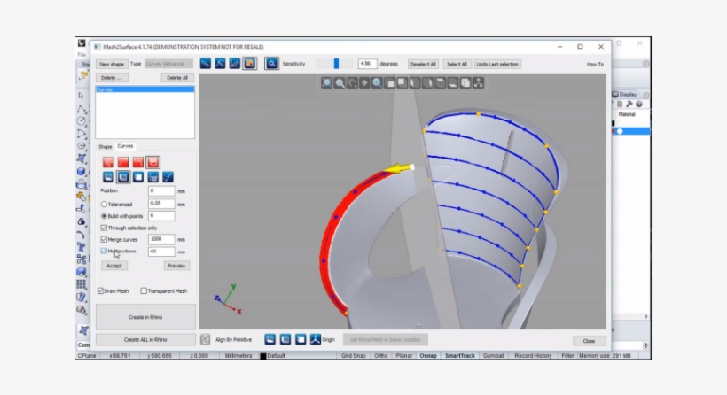This screenshot has width=727, height=395.
Task: Click the Undo Last selection button
Action: [x=497, y=64]
